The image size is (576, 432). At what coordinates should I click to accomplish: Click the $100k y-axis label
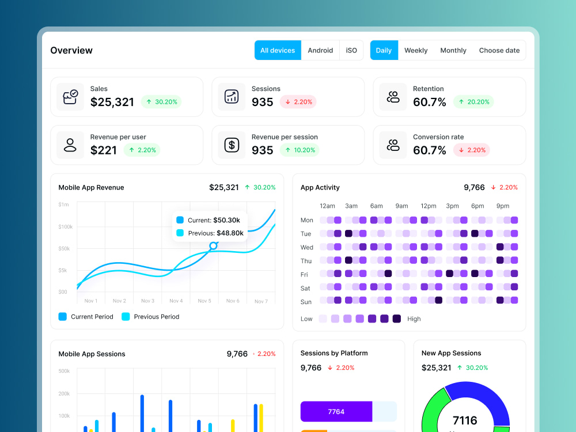point(66,226)
